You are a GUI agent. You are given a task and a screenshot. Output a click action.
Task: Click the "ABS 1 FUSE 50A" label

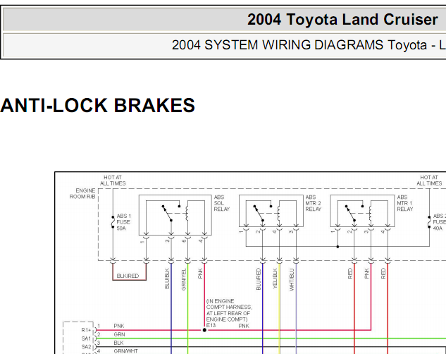pyautogui.click(x=123, y=222)
